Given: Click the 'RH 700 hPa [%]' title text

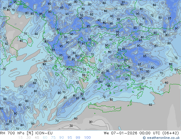Looking at the screenshot, I should 17,133.
